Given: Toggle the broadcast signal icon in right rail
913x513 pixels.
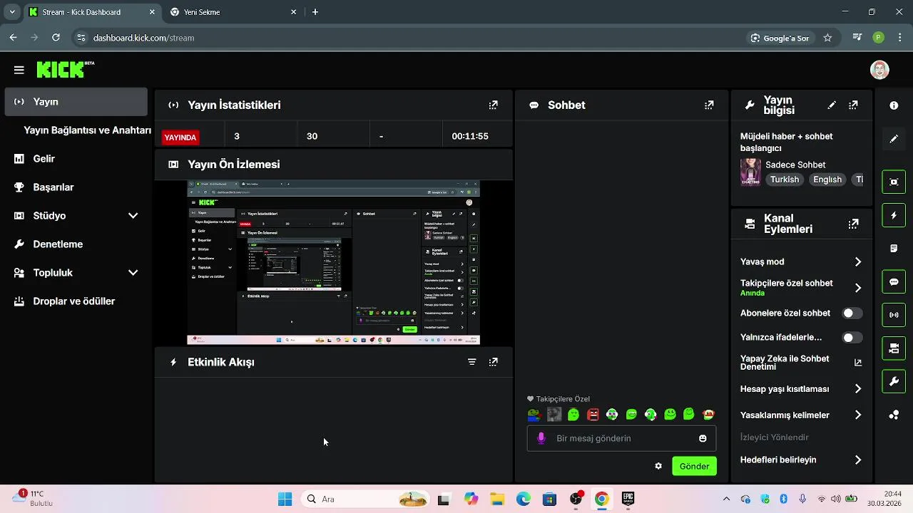Looking at the screenshot, I should pyautogui.click(x=894, y=315).
